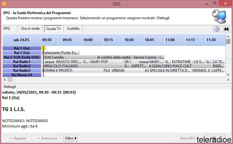Viewport: 233px width, 144px height.
Task: Select A3 SPECIALE IN DIRETTA D... program
Action: click(168, 70)
